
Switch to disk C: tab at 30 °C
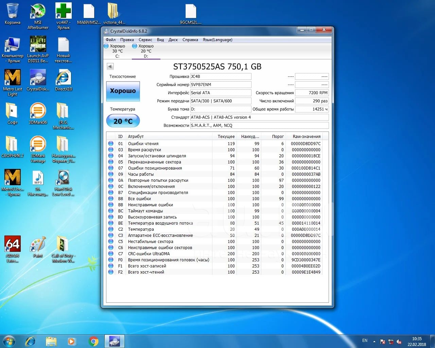(x=117, y=51)
